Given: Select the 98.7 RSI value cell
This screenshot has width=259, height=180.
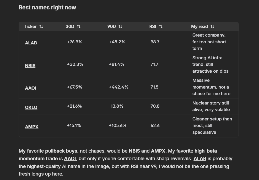Looking at the screenshot, I should (155, 42).
